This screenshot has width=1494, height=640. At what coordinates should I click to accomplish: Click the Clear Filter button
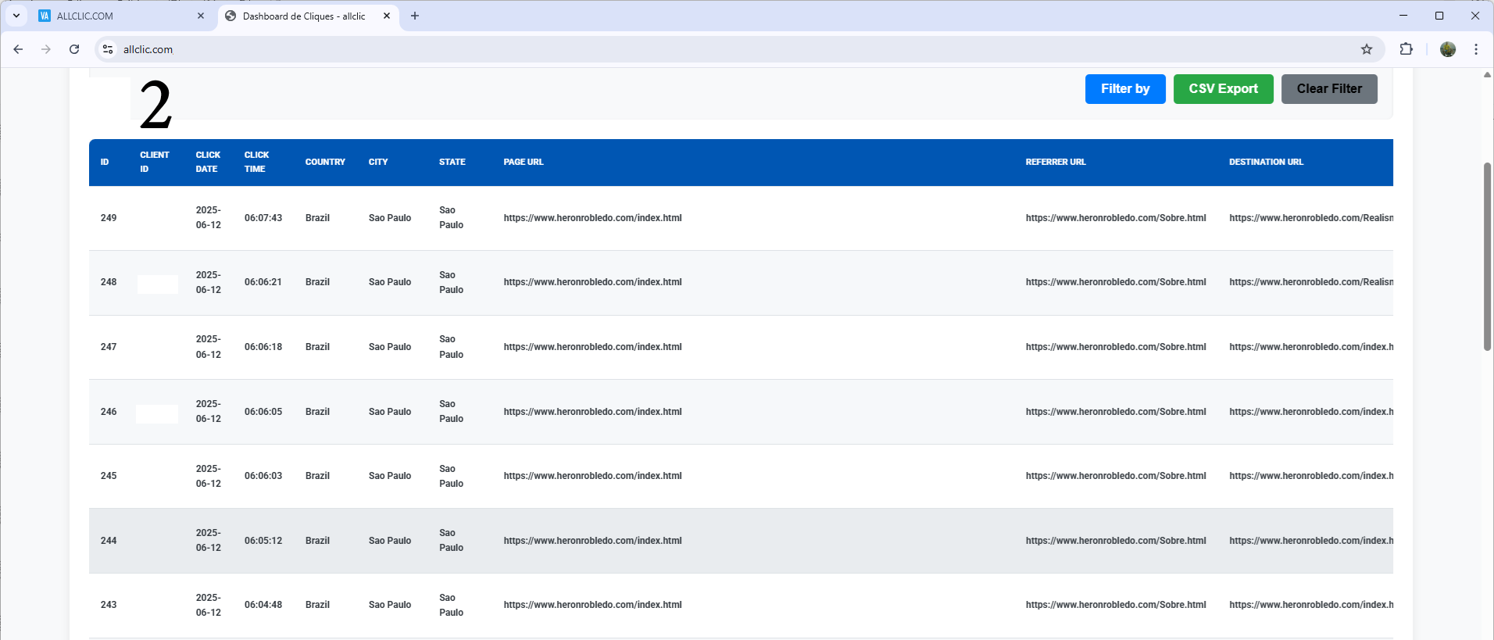1329,89
